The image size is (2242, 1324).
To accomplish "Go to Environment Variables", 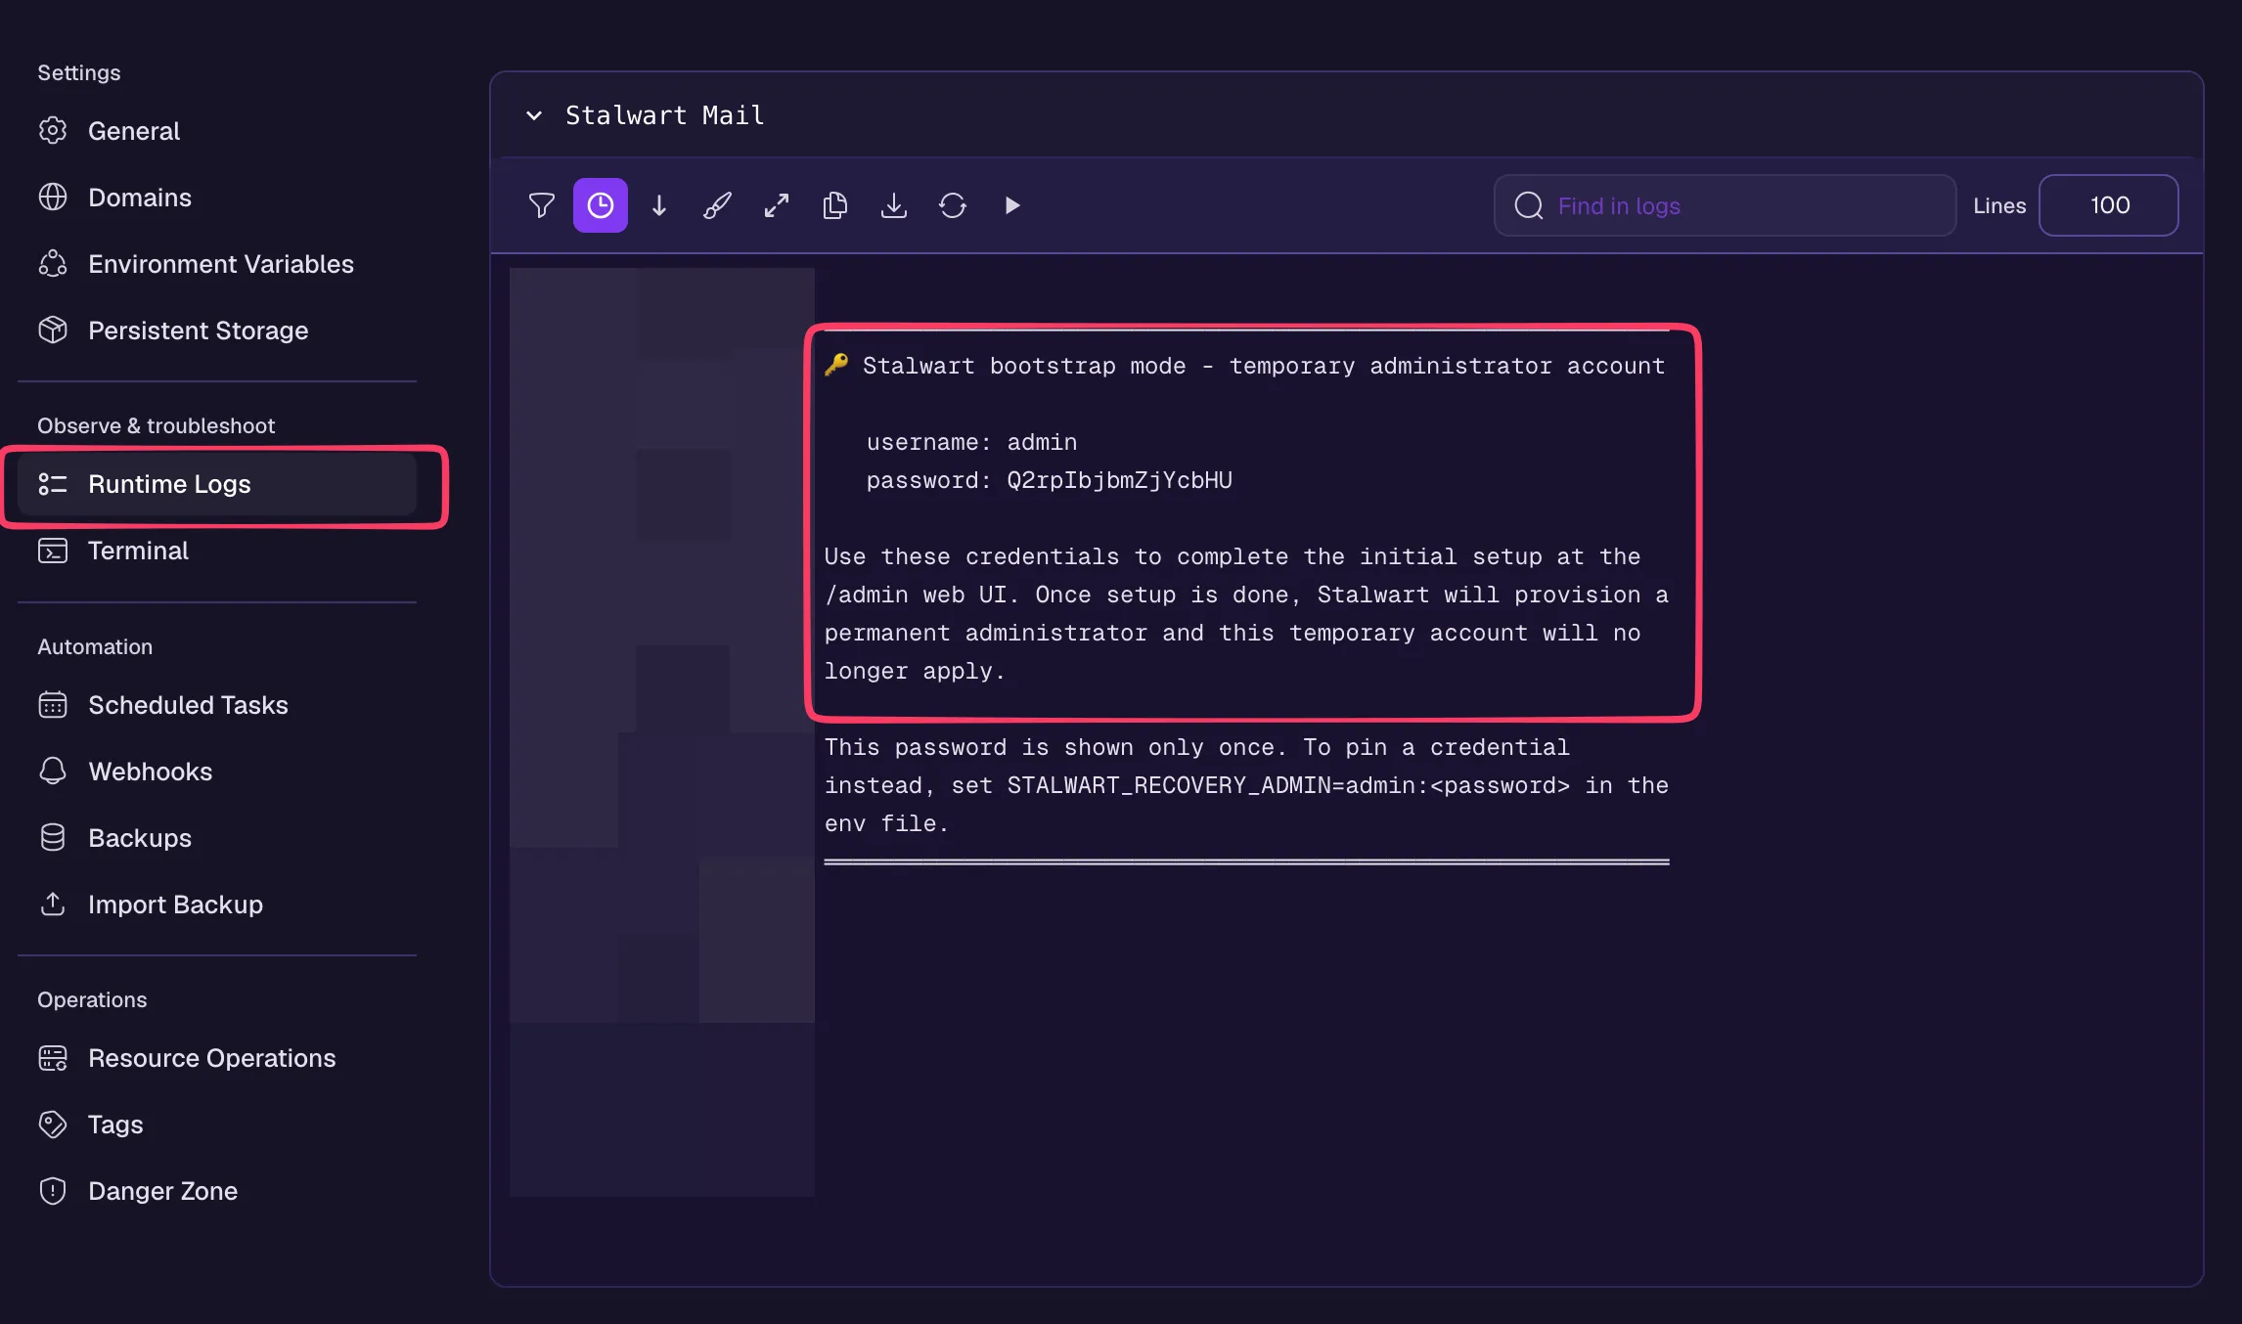I will (217, 264).
